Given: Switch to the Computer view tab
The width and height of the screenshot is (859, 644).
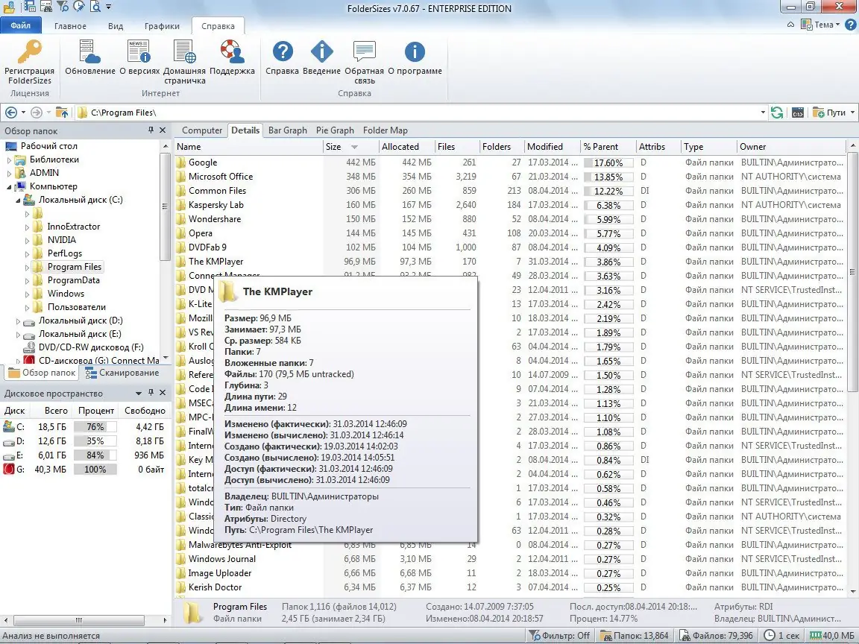Looking at the screenshot, I should pos(201,130).
